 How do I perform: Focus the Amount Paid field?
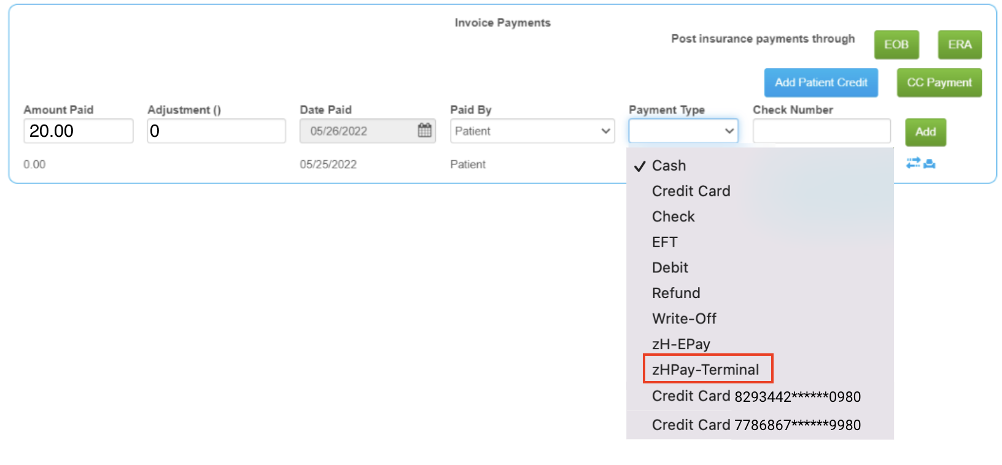79,131
